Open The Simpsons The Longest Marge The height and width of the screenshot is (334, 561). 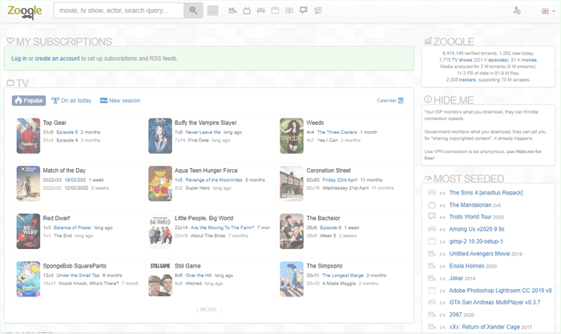tap(343, 276)
